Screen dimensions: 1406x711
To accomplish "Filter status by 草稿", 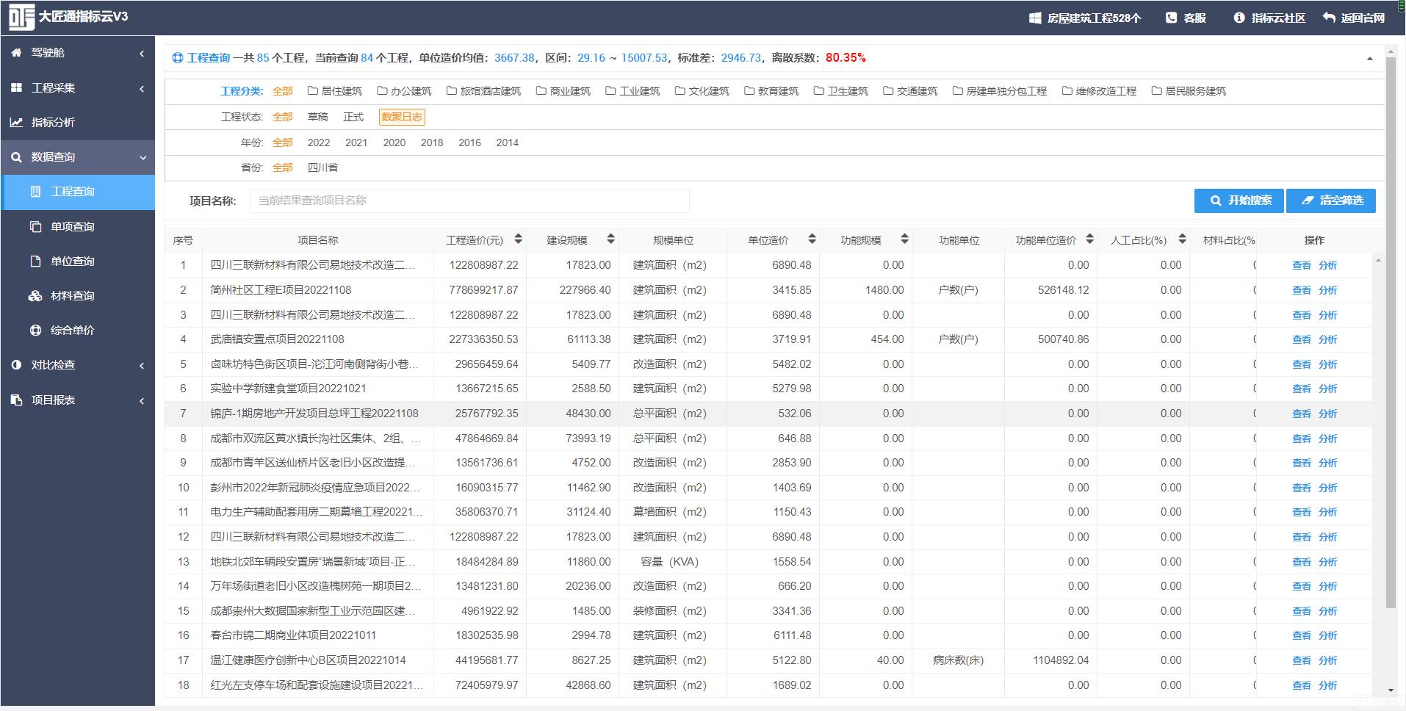I will 317,117.
